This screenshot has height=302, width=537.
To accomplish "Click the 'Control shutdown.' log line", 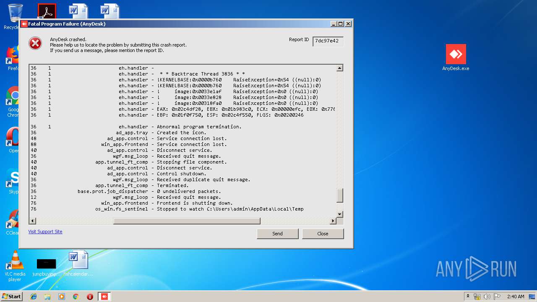I will click(x=182, y=174).
